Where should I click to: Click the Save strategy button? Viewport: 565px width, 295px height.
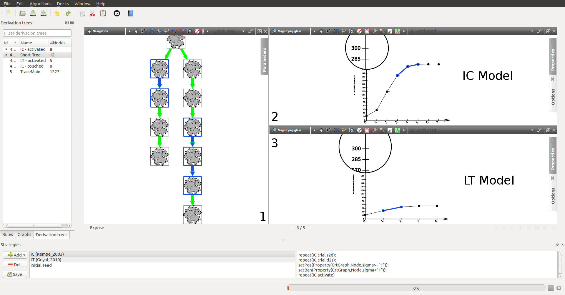click(15, 274)
